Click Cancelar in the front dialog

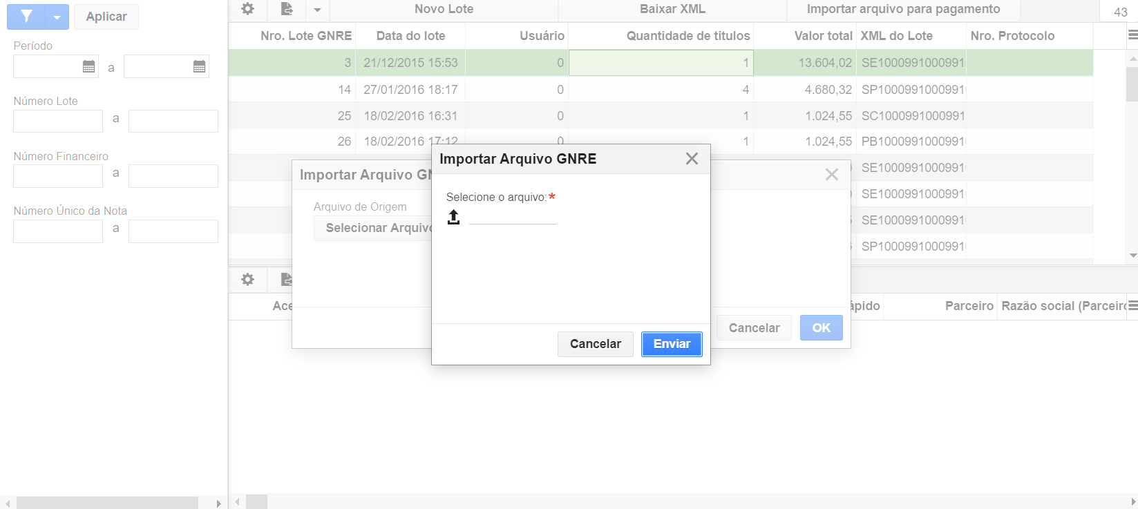pyautogui.click(x=596, y=344)
